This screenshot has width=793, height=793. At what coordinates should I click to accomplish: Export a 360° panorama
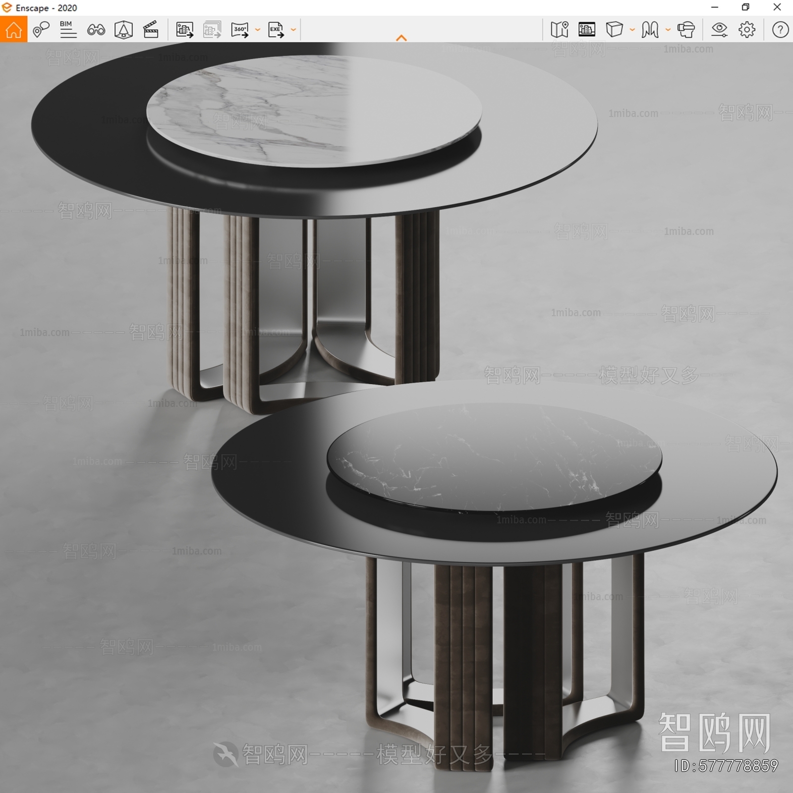tap(240, 30)
